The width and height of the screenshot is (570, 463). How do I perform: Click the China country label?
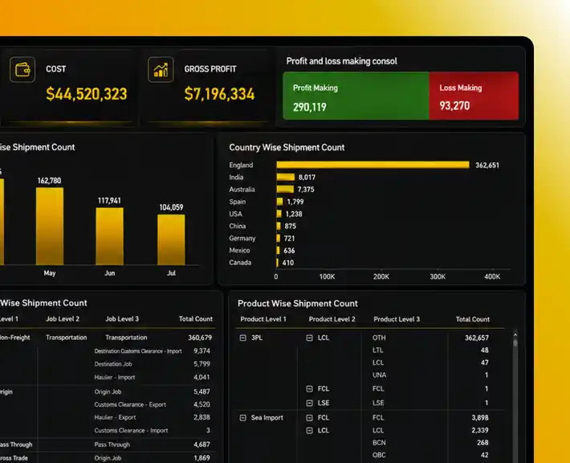point(238,226)
